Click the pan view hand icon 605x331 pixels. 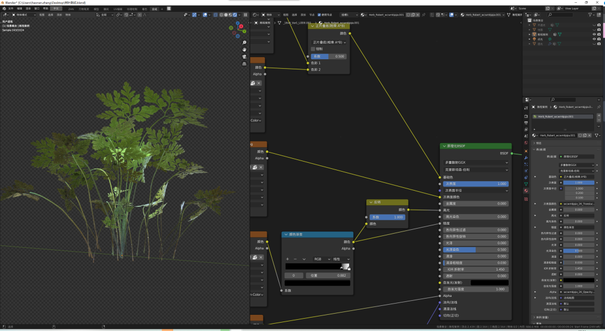[244, 49]
